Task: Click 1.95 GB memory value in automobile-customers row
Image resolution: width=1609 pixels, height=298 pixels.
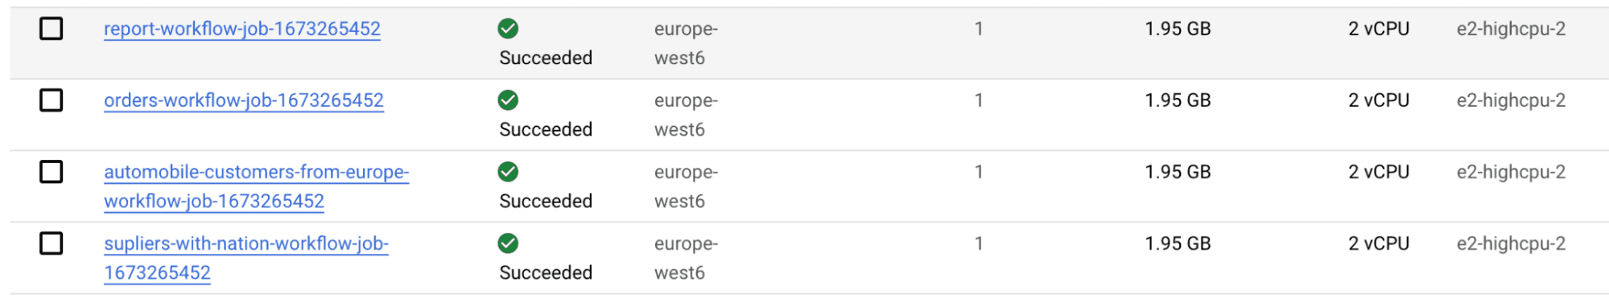Action: click(1178, 172)
